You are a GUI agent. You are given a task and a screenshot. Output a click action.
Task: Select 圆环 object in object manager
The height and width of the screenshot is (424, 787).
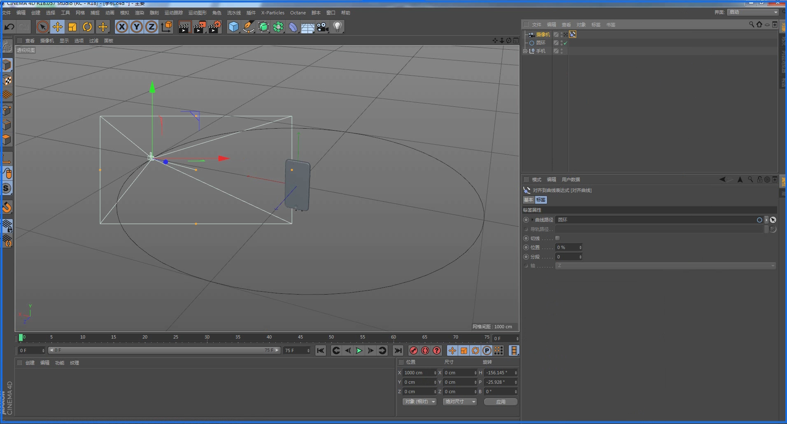pyautogui.click(x=541, y=43)
